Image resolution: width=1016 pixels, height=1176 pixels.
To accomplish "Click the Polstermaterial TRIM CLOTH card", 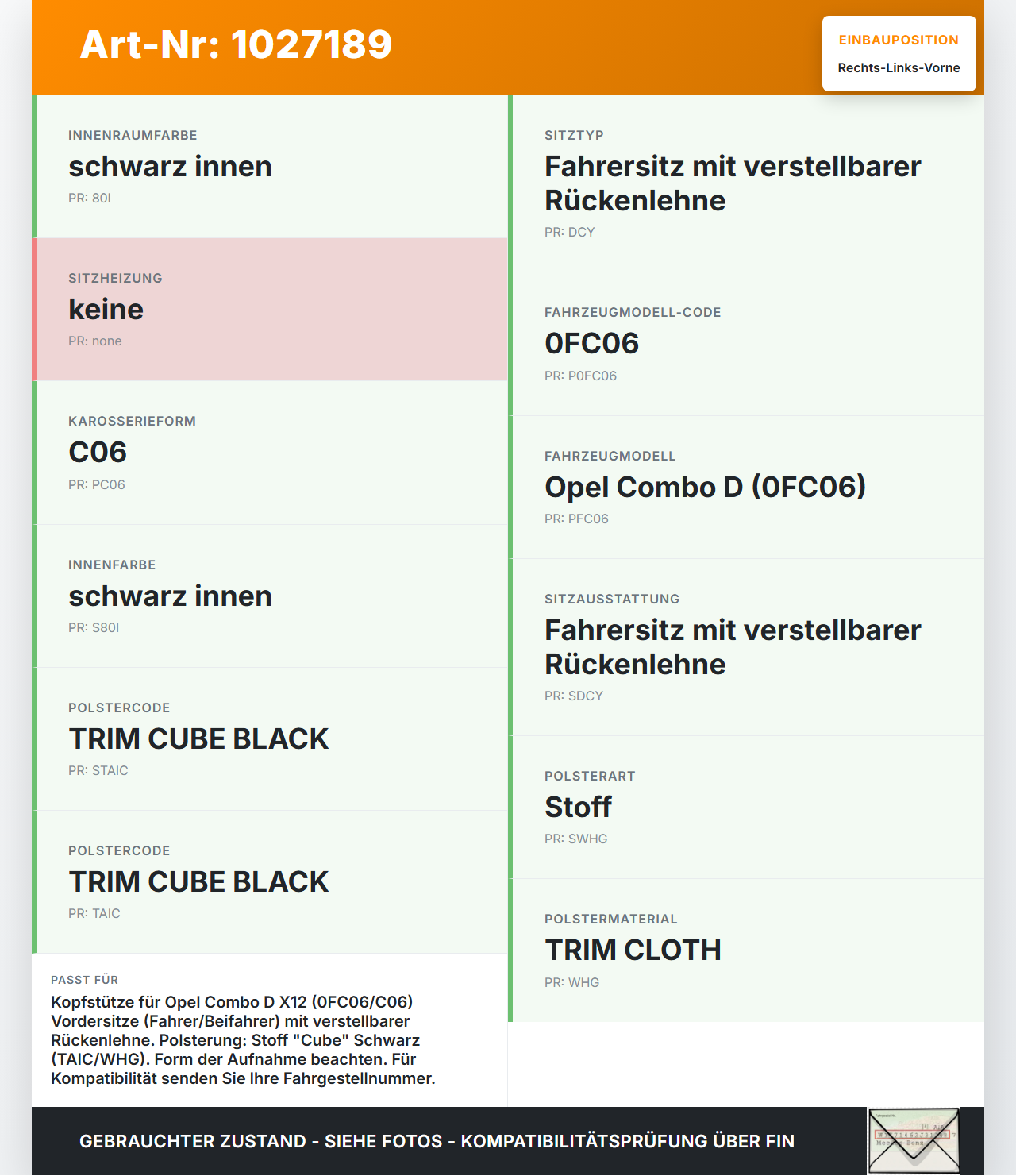I will (x=746, y=950).
